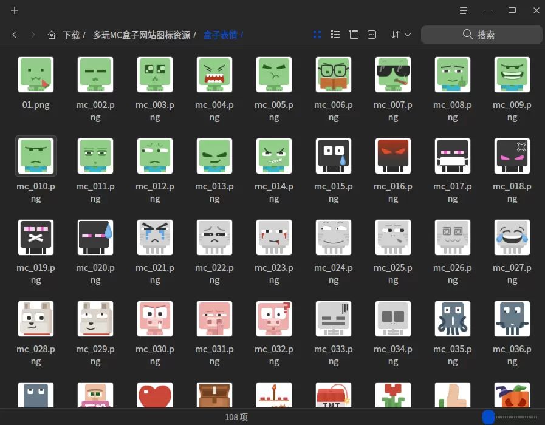Open the sort order dropdown
Image resolution: width=545 pixels, height=425 pixels.
coord(401,35)
